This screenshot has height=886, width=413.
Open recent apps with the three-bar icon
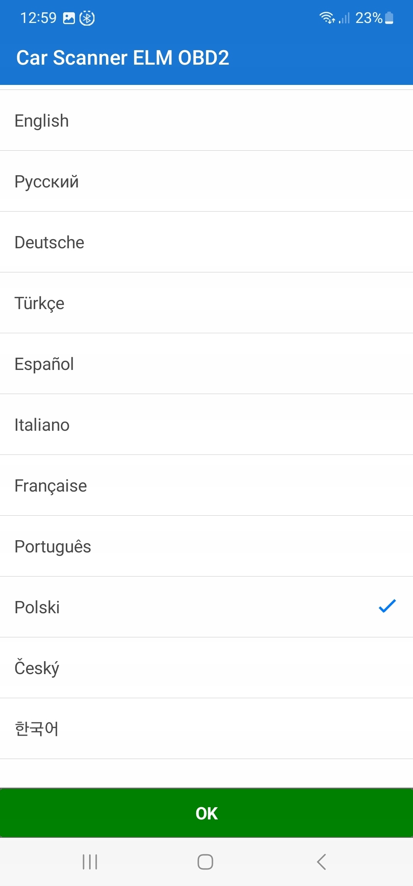point(90,862)
